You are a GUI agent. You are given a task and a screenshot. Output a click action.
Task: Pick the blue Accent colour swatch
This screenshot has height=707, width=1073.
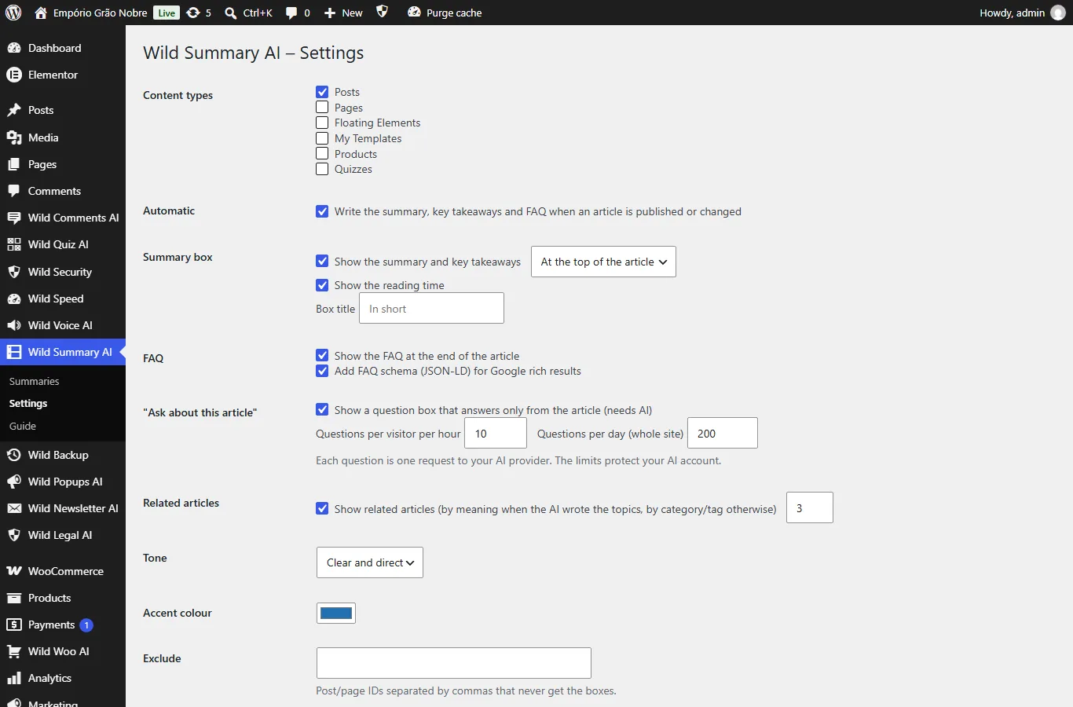pos(336,614)
